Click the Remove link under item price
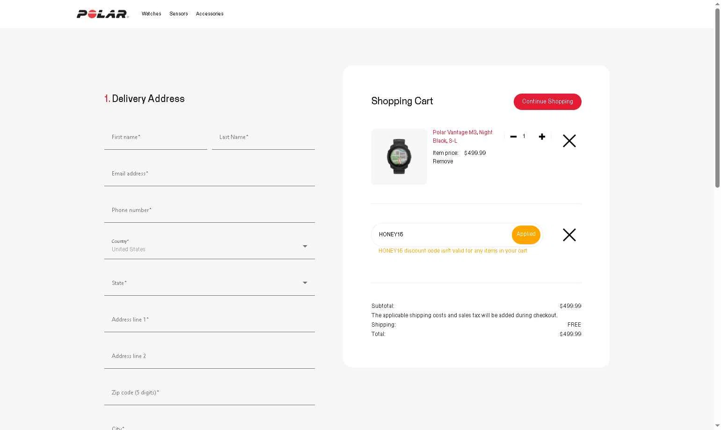This screenshot has width=721, height=430. click(x=443, y=161)
